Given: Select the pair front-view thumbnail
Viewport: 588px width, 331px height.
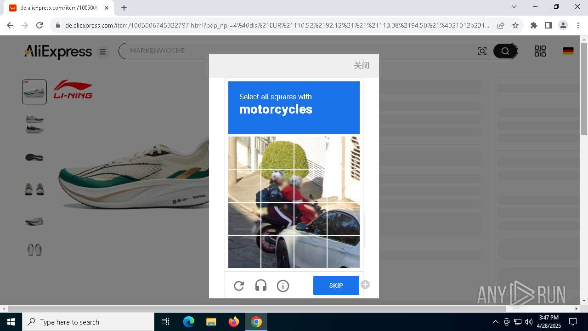Looking at the screenshot, I should [34, 189].
